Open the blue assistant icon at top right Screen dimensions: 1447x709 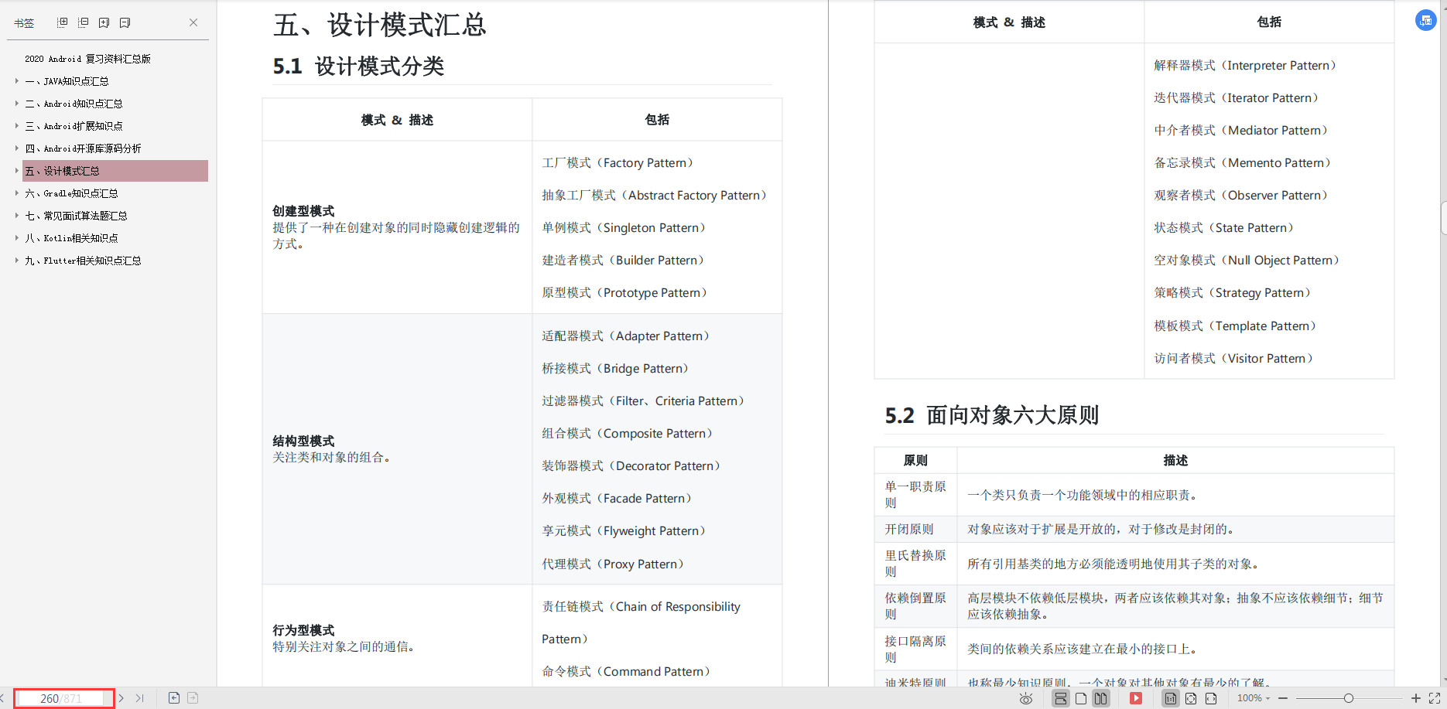click(1426, 19)
